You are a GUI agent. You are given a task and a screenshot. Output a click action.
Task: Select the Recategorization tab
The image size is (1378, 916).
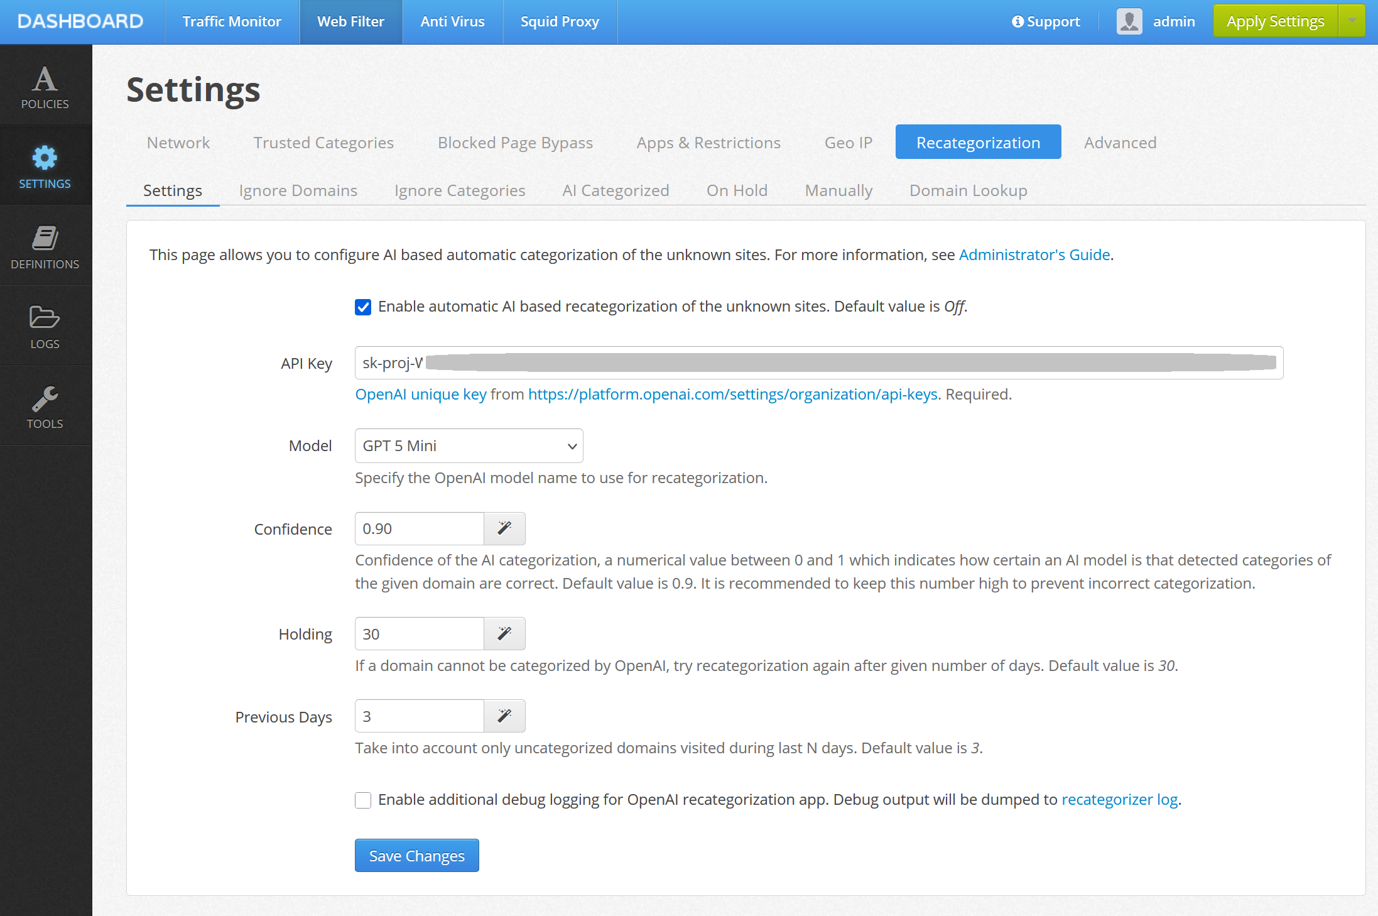click(x=978, y=142)
